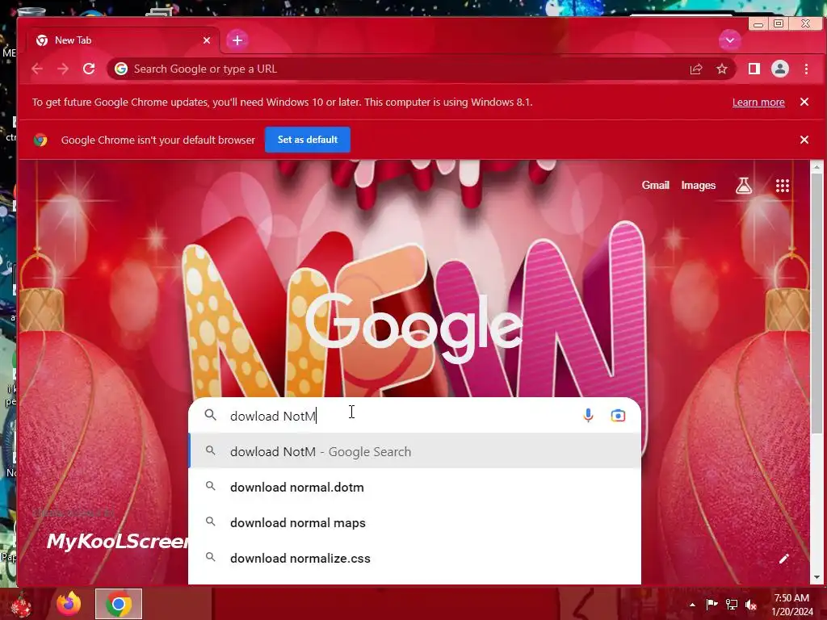Open the taskbar clock and date
Screen dimensions: 827x620
coord(792,605)
